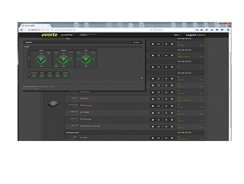Select the Evertz inSITE browser tab
This screenshot has width=244, height=184.
tap(35, 25)
